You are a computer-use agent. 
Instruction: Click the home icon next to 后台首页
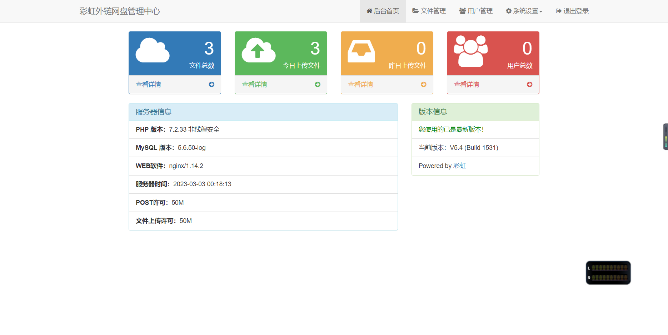[x=369, y=11]
